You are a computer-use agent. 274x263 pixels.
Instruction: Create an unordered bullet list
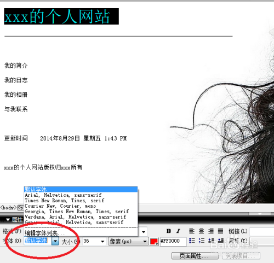192,241
